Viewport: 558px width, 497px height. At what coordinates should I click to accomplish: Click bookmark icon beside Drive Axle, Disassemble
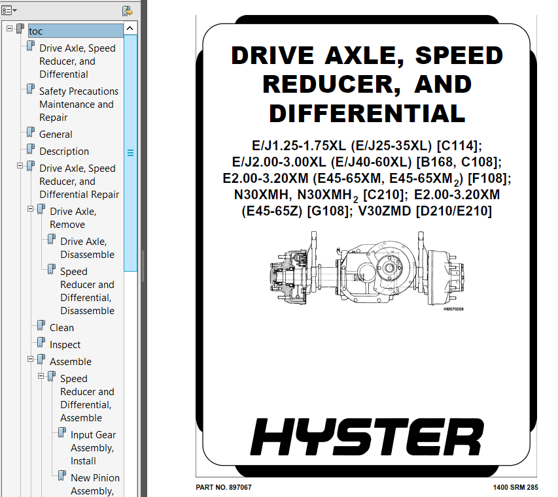point(52,240)
